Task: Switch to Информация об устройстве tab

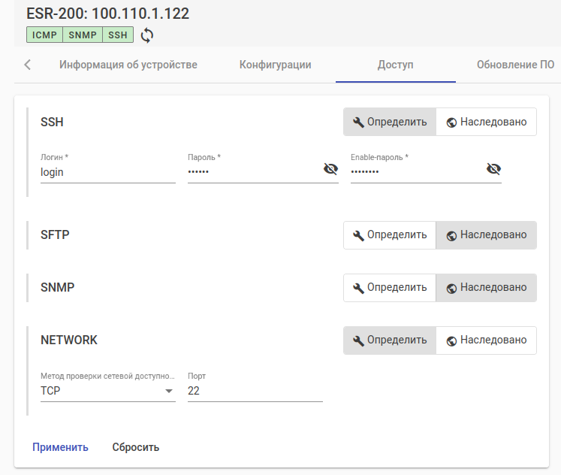Action: [x=128, y=65]
